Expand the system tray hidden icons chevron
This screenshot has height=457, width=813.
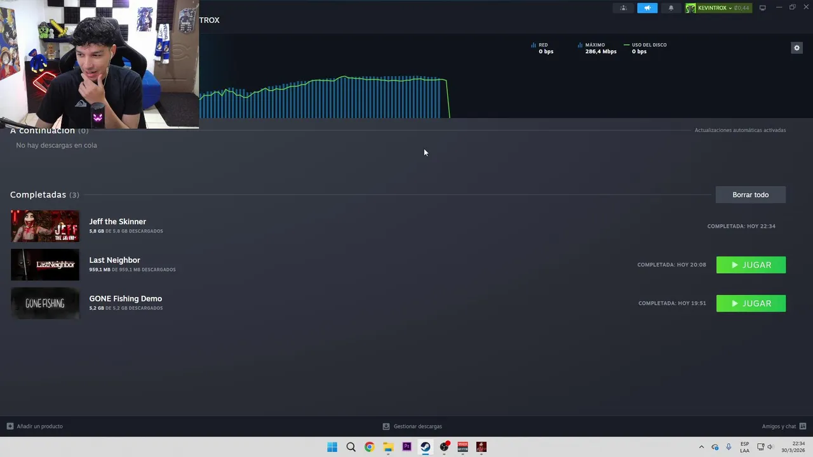tap(701, 447)
